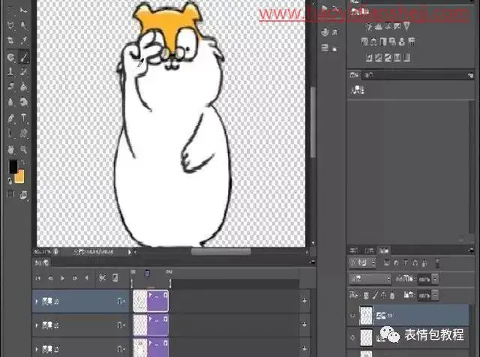Lock all on the layer
Screen dimensions: 480x357
[x=392, y=295]
